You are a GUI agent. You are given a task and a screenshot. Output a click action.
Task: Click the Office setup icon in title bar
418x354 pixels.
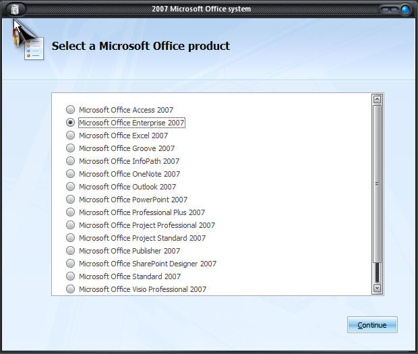[x=15, y=9]
